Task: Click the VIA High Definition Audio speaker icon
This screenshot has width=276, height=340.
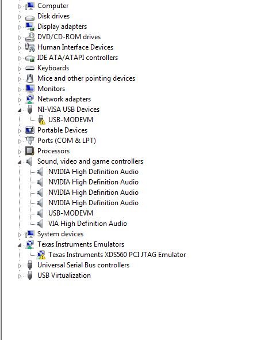Action: (40, 224)
